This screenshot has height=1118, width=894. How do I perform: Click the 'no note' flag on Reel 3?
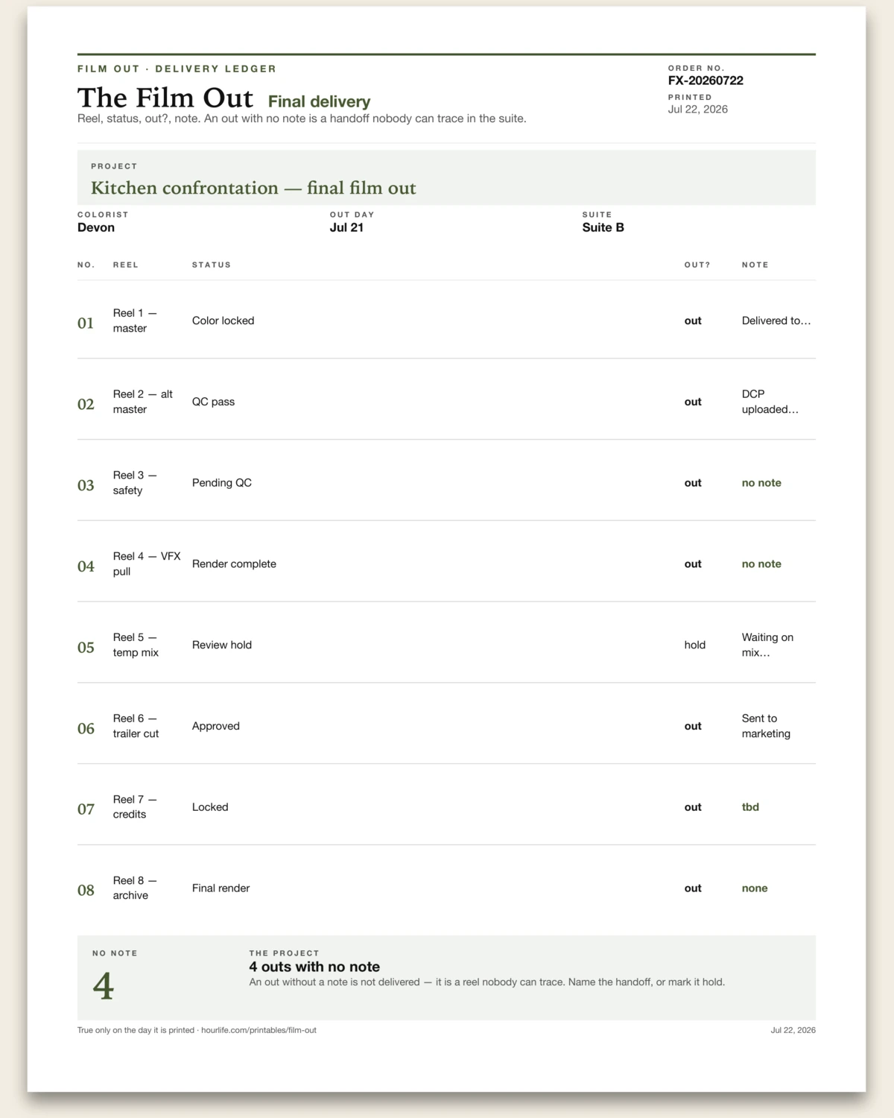[761, 483]
